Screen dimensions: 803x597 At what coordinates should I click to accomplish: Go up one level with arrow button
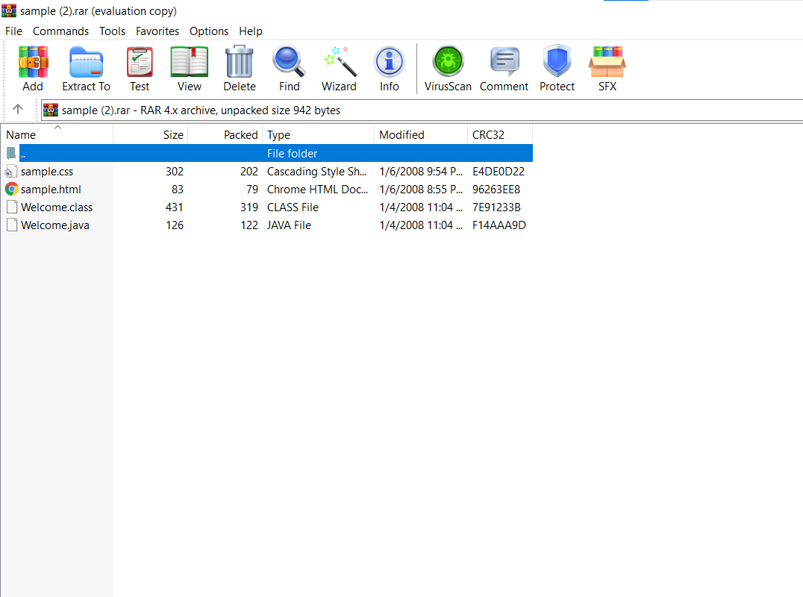[18, 109]
